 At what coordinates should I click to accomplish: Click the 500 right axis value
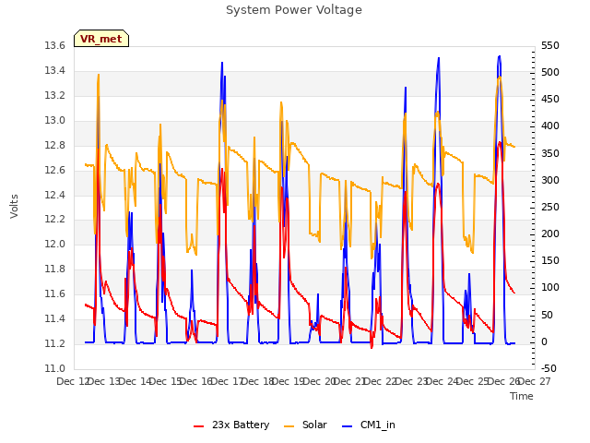550,72
